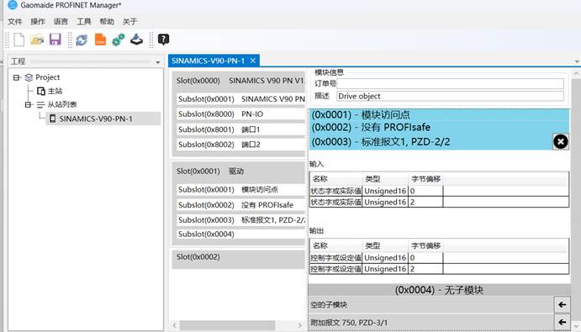This screenshot has width=581, height=332.
Task: Select Slot(0x0002) header
Action: [x=239, y=257]
